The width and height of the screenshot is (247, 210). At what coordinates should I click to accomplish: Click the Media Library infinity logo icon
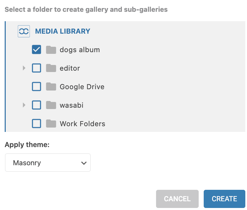[x=24, y=31]
